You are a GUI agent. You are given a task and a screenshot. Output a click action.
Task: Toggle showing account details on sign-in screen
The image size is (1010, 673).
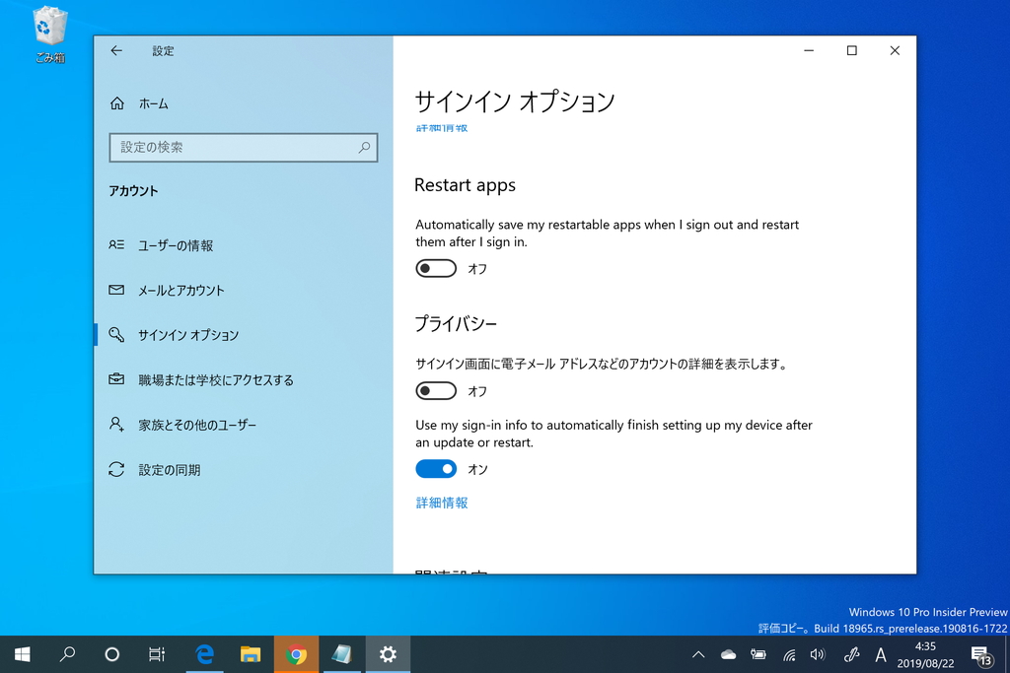click(435, 390)
